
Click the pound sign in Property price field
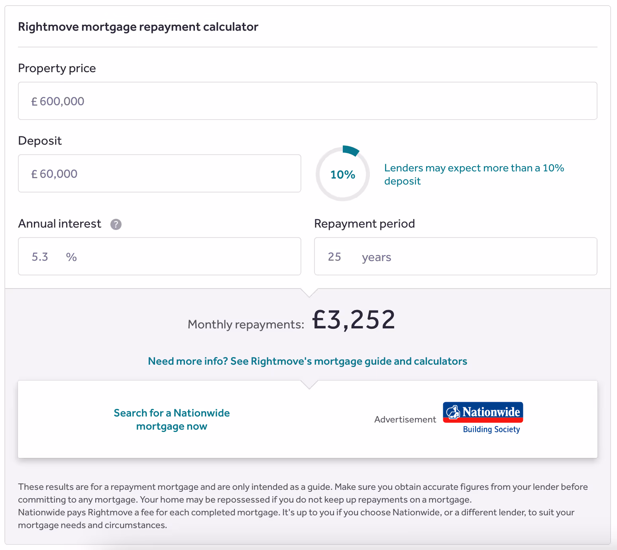[x=34, y=102]
